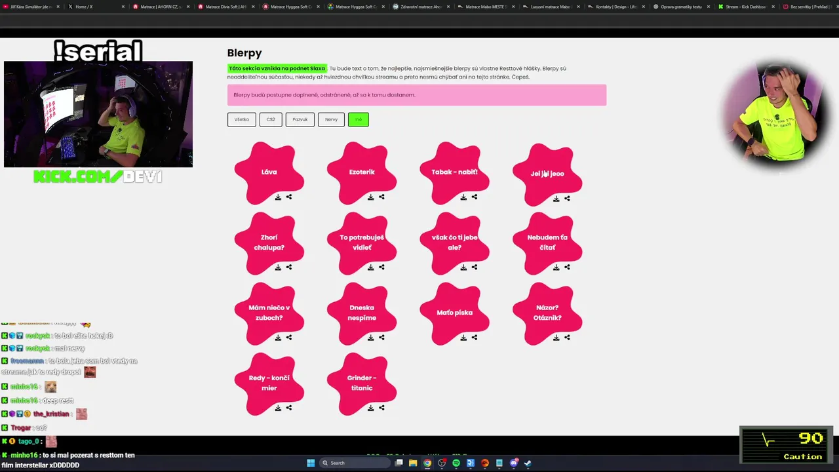Image resolution: width=839 pixels, height=472 pixels.
Task: Filter blerps by Všetko
Action: (242, 119)
